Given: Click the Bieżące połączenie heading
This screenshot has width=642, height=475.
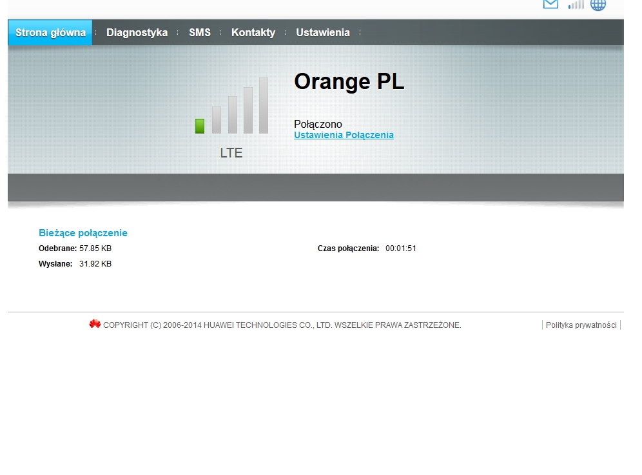Looking at the screenshot, I should 83,233.
